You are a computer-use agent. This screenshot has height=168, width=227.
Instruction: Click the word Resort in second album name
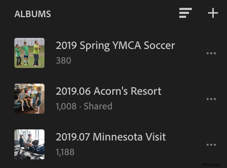click(145, 91)
